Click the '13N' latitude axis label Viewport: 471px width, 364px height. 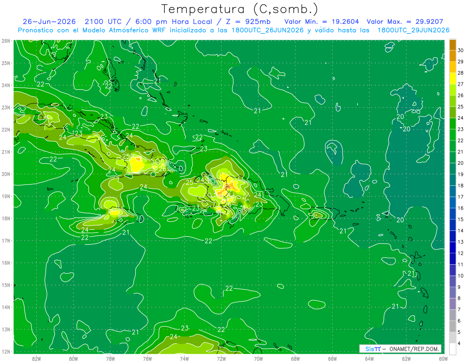(6, 329)
